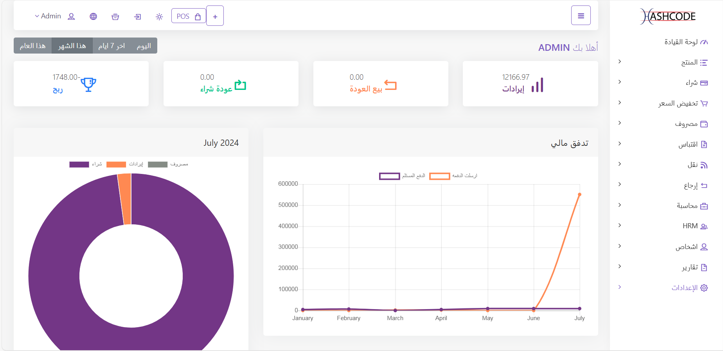Click the July 2024 chart title
723x351 pixels.
click(x=221, y=143)
